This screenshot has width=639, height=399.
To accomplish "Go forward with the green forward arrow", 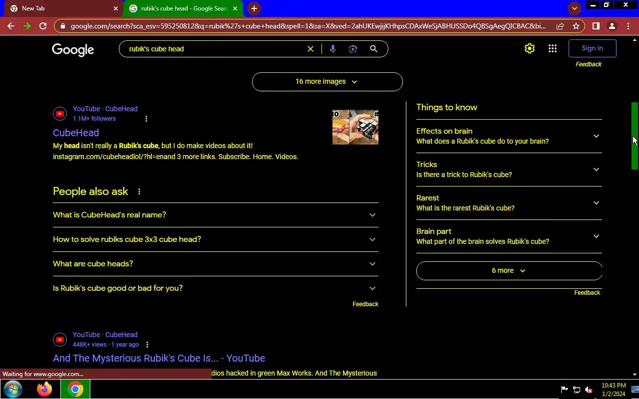I will pyautogui.click(x=27, y=26).
